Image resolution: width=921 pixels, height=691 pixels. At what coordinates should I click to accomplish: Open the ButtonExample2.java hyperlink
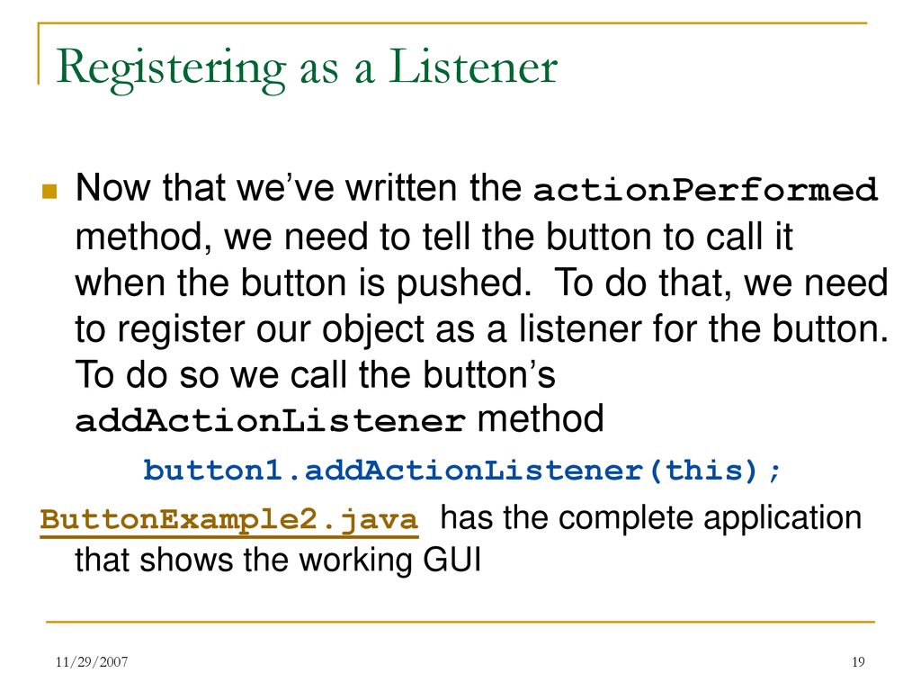pyautogui.click(x=229, y=520)
